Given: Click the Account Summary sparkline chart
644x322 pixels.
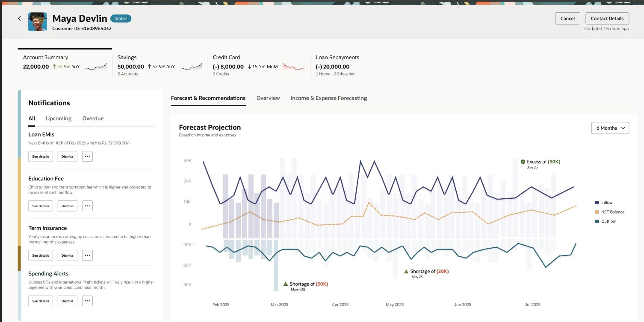Looking at the screenshot, I should (x=96, y=67).
